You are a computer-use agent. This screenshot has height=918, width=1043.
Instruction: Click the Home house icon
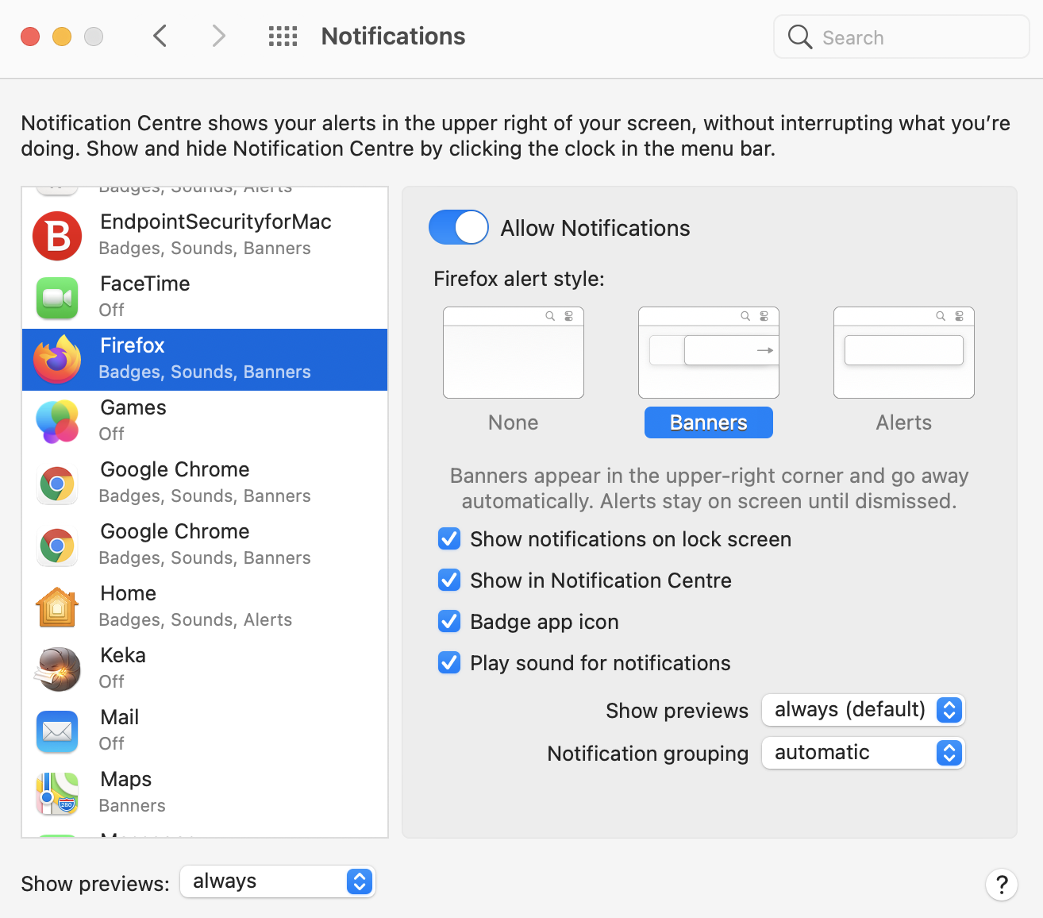(x=57, y=607)
